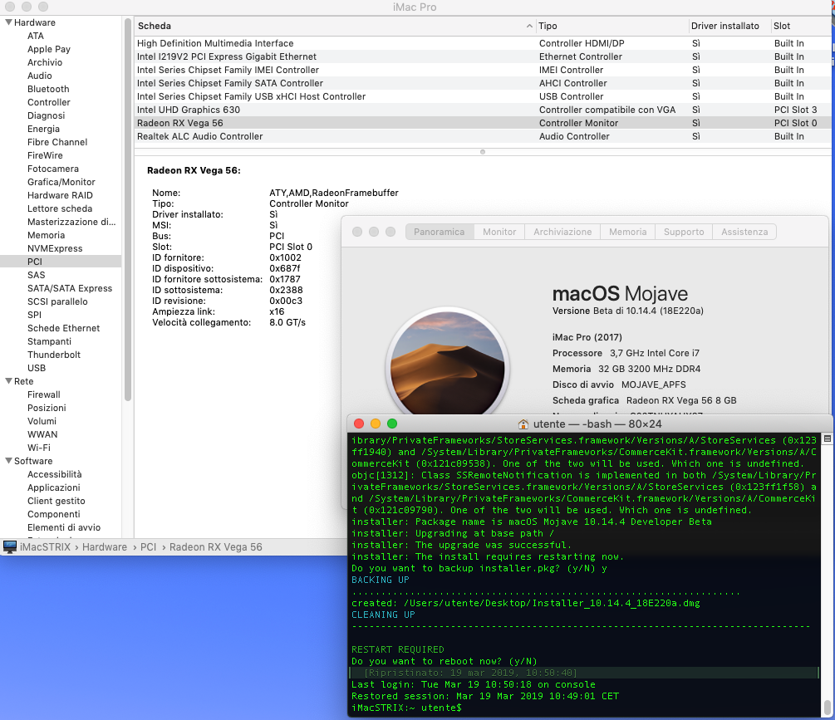Image resolution: width=835 pixels, height=720 pixels.
Task: Open the Archiviazione tab
Action: click(562, 232)
